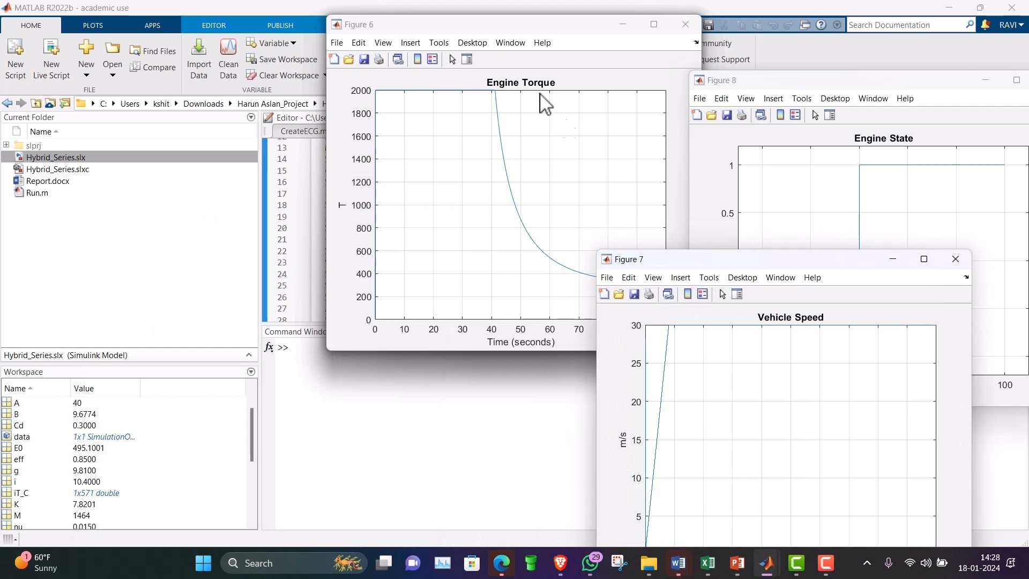Click Clear Workspace button
This screenshot has height=579, width=1029.
click(x=283, y=75)
